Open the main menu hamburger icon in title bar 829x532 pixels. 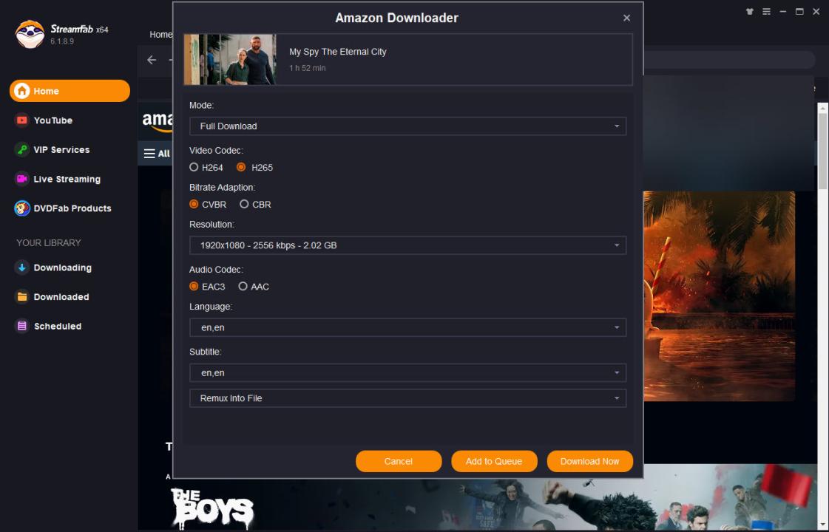tap(766, 12)
